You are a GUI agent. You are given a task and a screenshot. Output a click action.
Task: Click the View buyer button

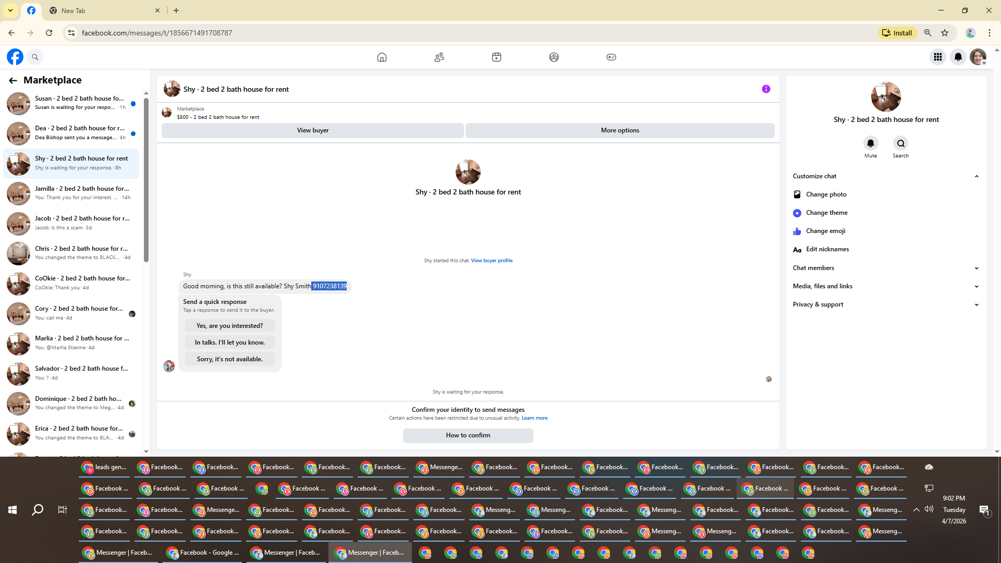coord(312,130)
